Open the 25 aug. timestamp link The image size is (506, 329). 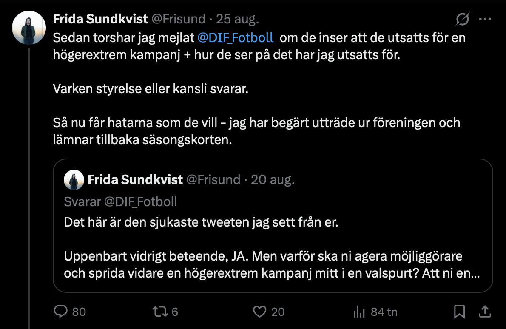[x=237, y=19]
